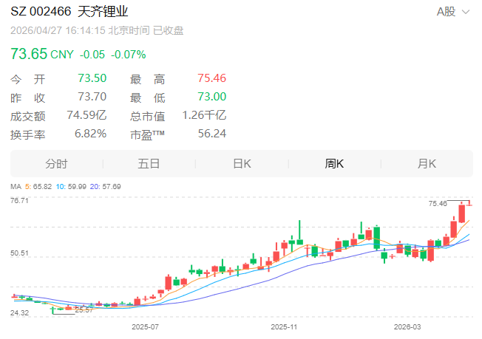Click the MA 20: 57.69 indicator
Viewport: 482px width, 339px height.
pos(106,187)
